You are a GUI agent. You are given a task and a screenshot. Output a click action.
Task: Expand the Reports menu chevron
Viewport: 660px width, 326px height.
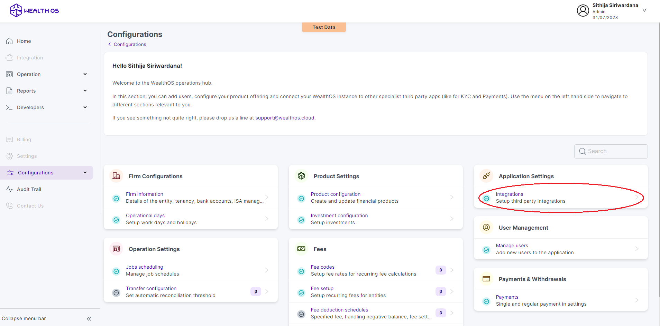coord(85,91)
